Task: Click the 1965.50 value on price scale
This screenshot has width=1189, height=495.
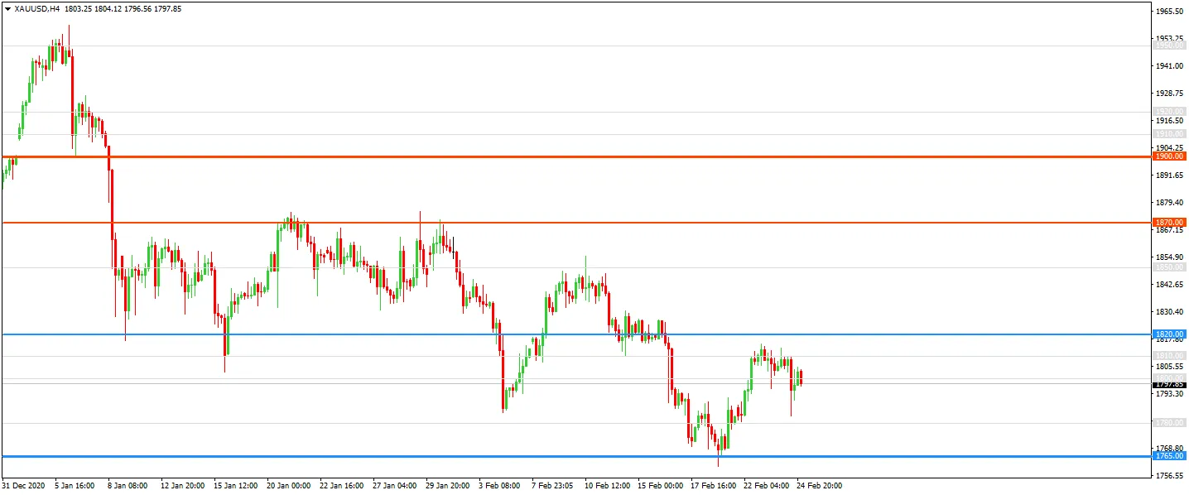Action: pos(1169,11)
